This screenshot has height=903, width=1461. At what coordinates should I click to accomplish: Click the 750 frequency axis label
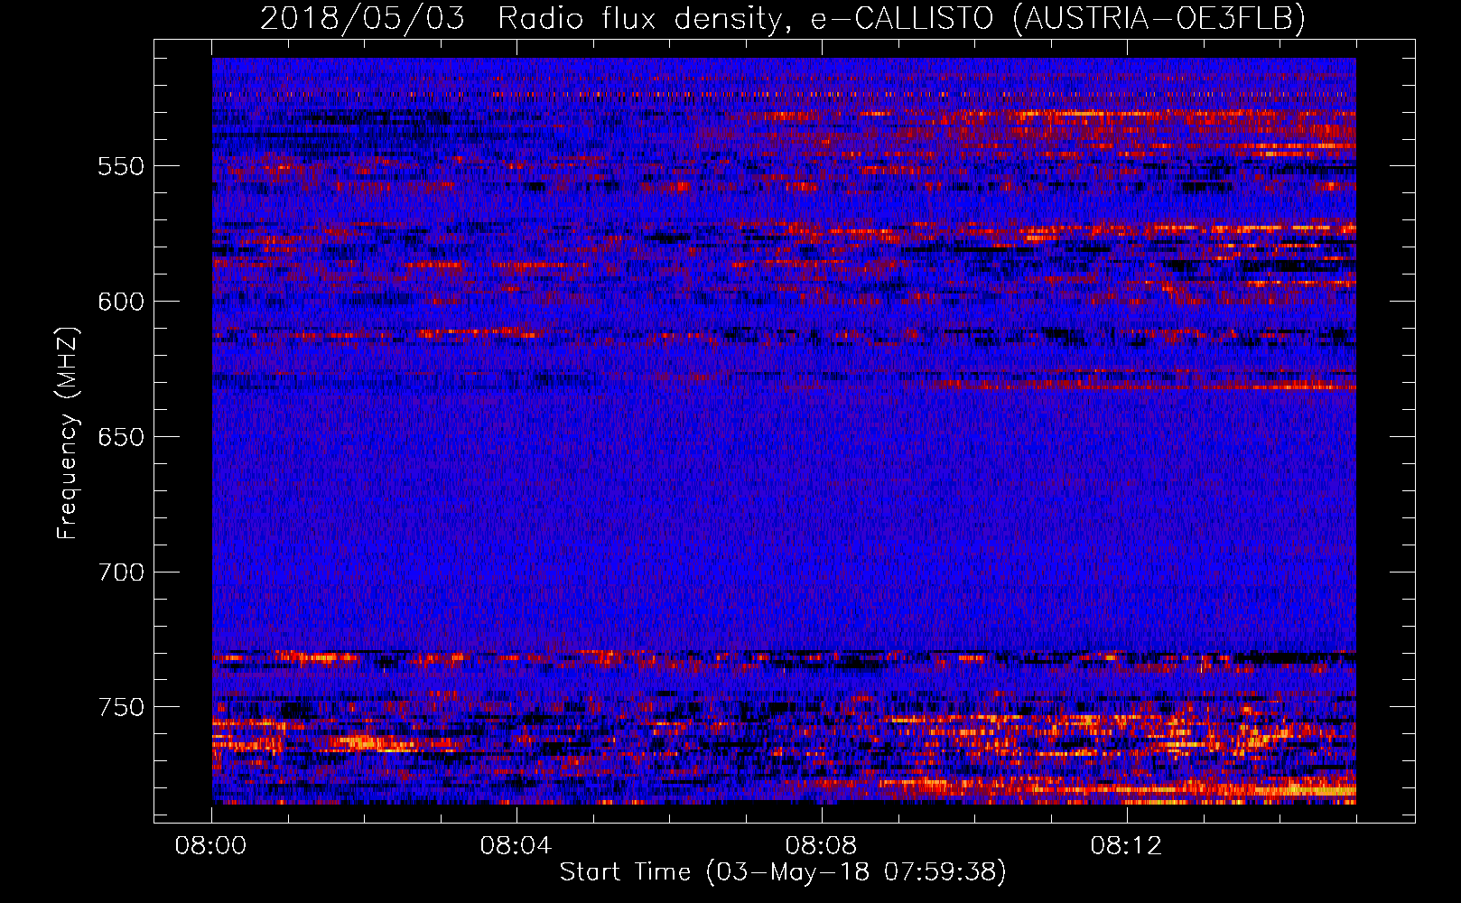(x=121, y=707)
